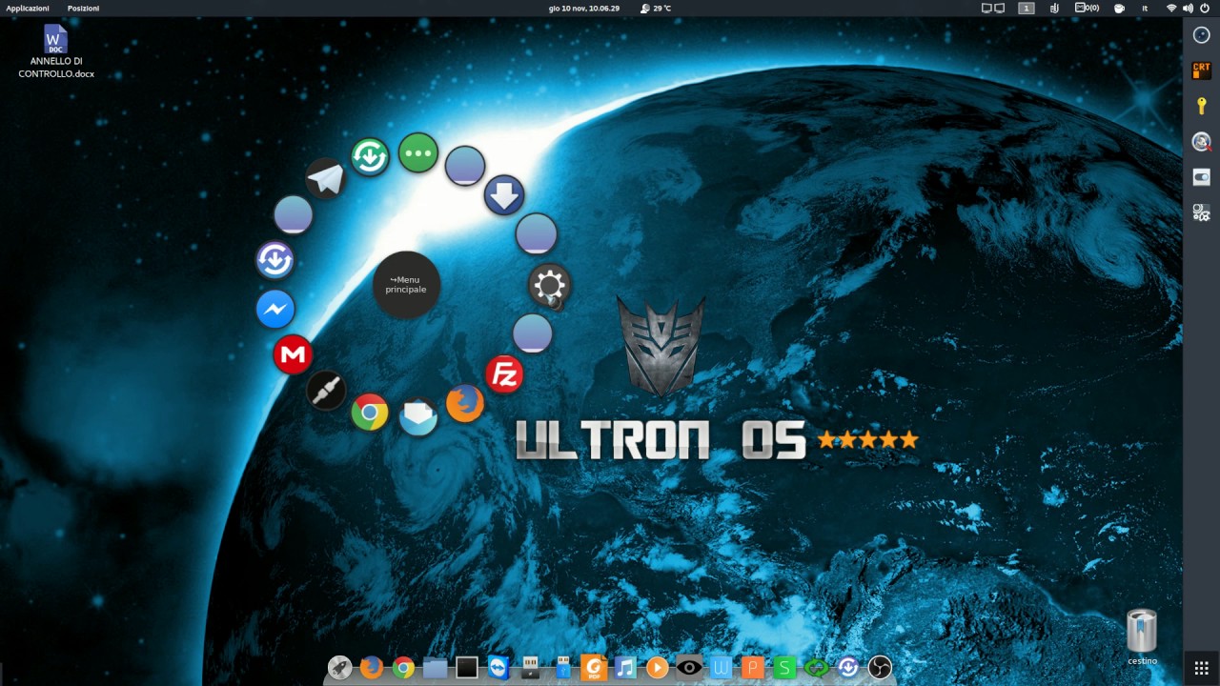The image size is (1220, 686).
Task: Open the 'it' keyboard layout selector
Action: 1145,8
